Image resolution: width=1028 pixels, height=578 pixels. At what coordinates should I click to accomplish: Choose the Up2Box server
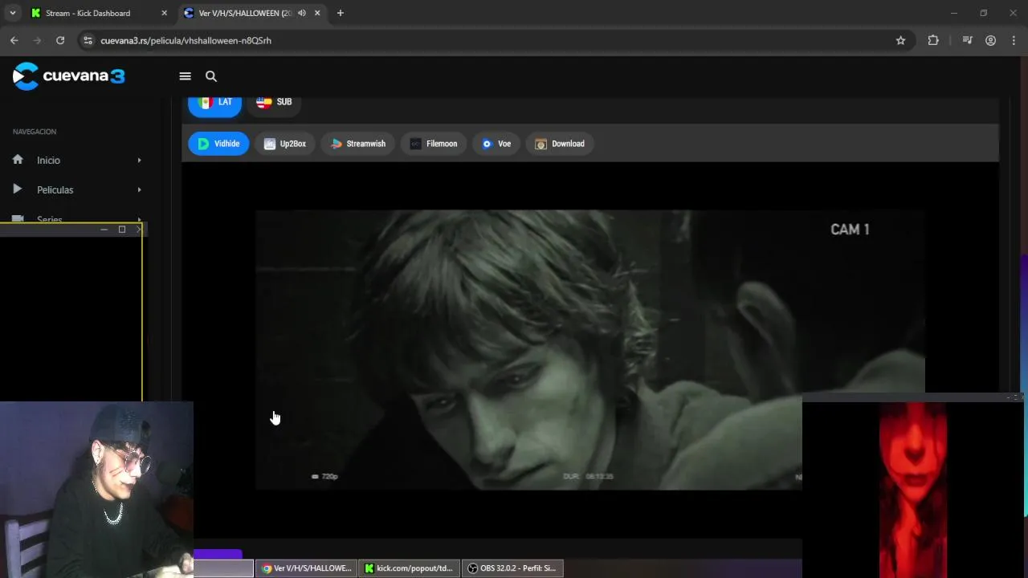coord(285,144)
